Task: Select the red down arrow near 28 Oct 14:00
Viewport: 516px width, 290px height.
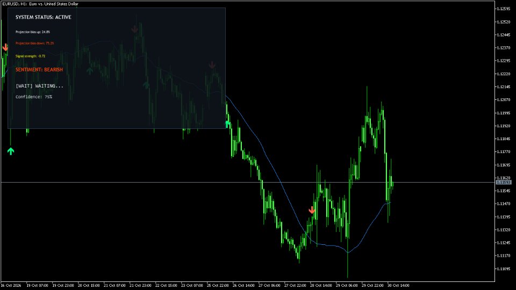Action: click(x=312, y=210)
